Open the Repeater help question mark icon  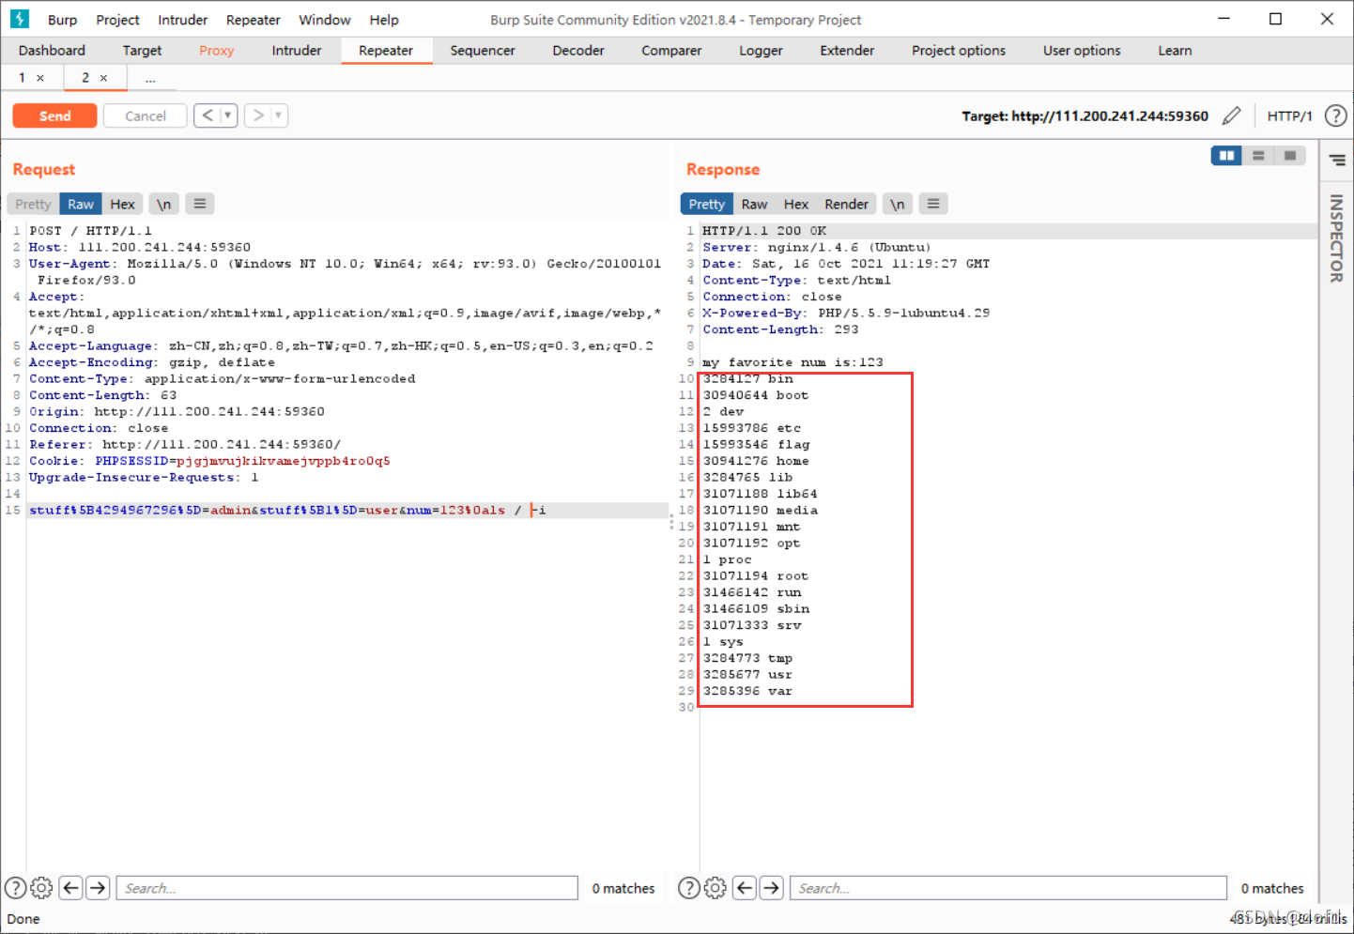pos(1335,115)
